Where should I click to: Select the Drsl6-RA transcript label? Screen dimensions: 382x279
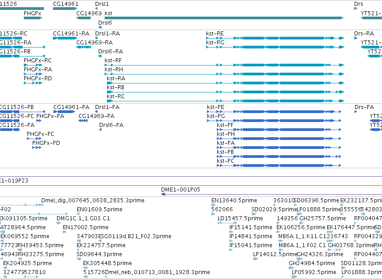110,52
